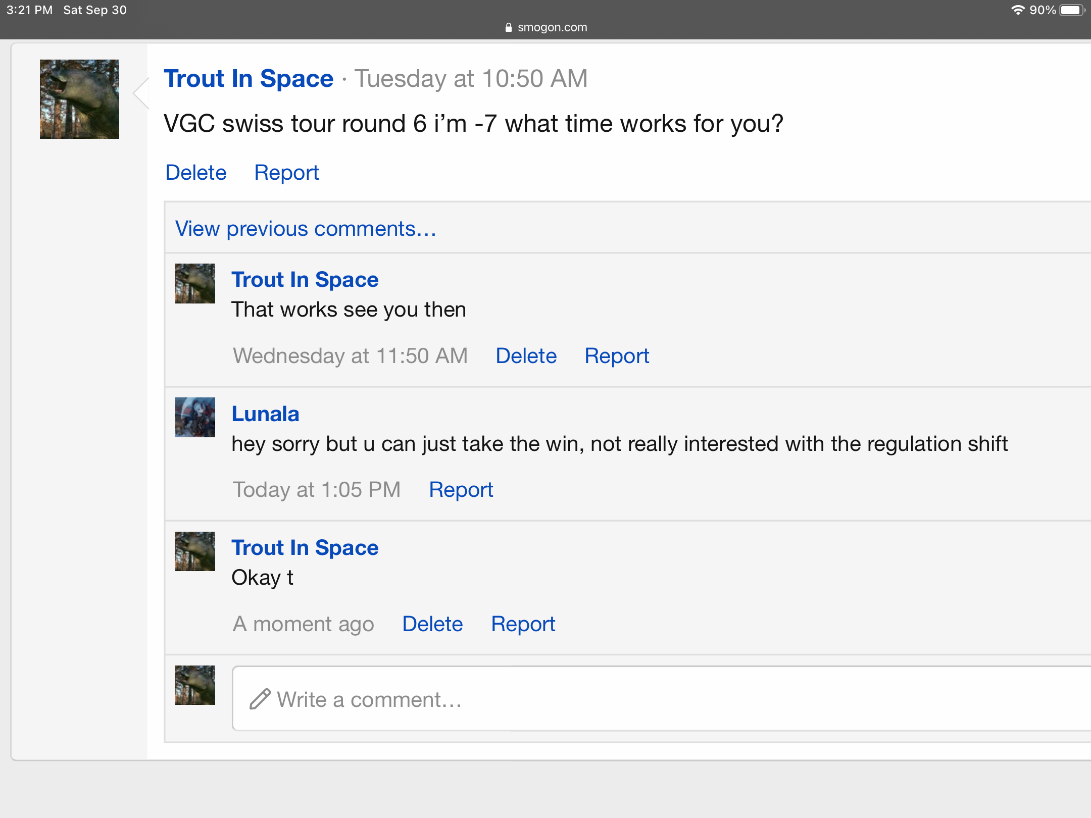1091x818 pixels.
Task: Report Lunala's comment
Action: [x=461, y=490]
